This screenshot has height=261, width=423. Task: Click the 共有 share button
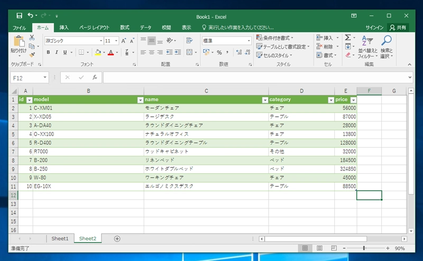(x=398, y=27)
